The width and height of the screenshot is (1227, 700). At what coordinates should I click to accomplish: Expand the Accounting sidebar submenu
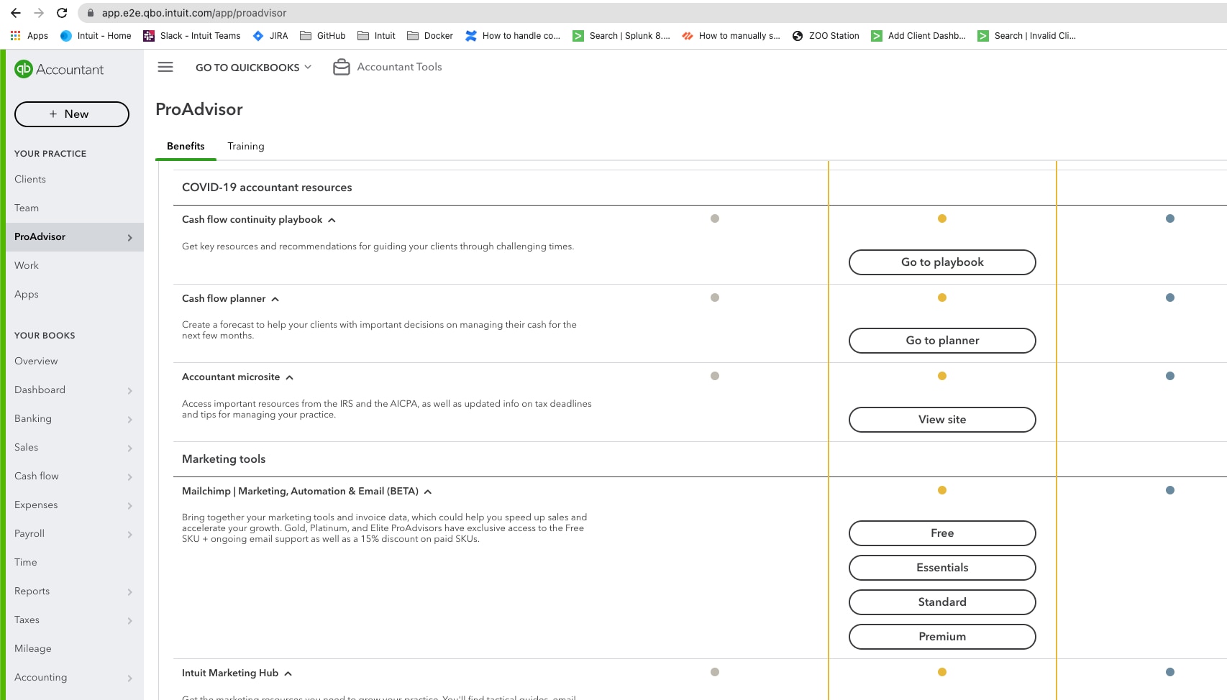[130, 678]
